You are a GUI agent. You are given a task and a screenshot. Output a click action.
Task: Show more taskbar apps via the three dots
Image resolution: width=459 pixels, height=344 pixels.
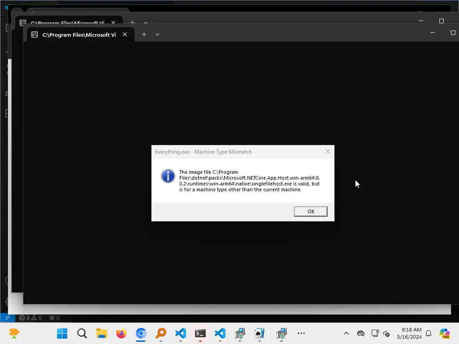[x=301, y=333]
